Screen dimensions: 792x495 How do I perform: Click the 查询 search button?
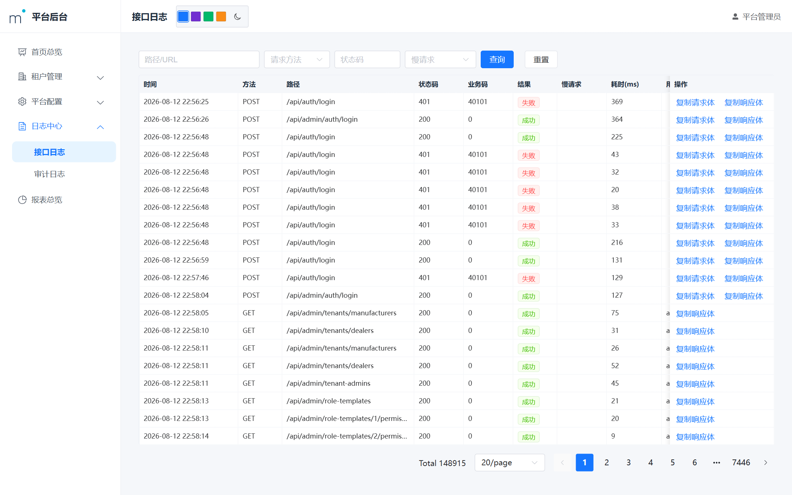[497, 59]
